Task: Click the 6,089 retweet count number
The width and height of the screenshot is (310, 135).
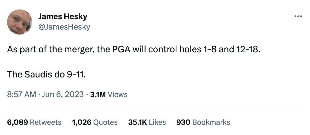Action: (18, 122)
